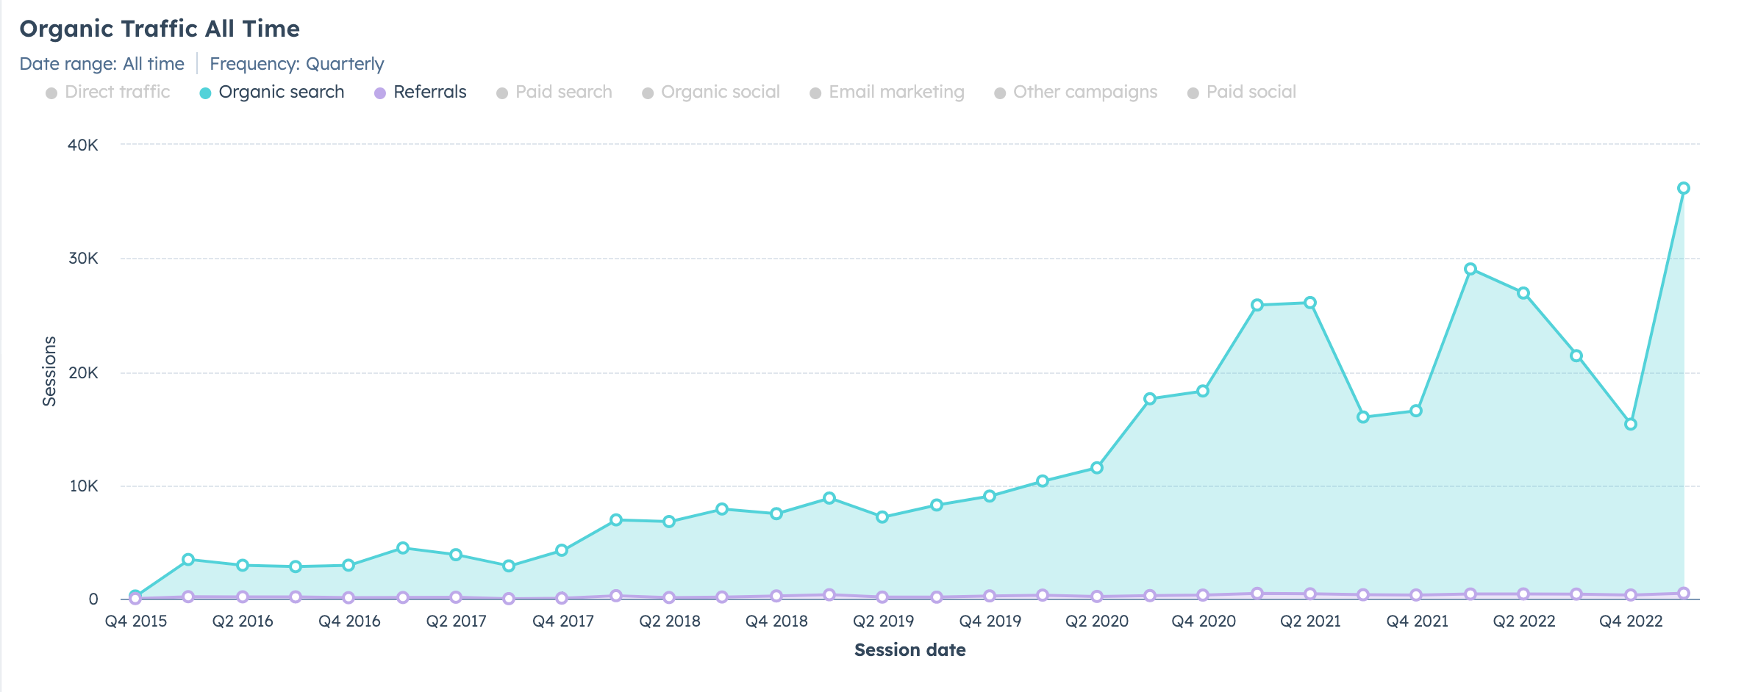Viewport: 1744px width, 692px height.
Task: Select the Q2 2021 organic search data point
Action: tap(1310, 303)
